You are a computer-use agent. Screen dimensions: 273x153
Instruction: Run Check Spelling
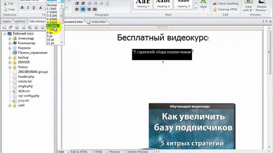(x=226, y=3)
